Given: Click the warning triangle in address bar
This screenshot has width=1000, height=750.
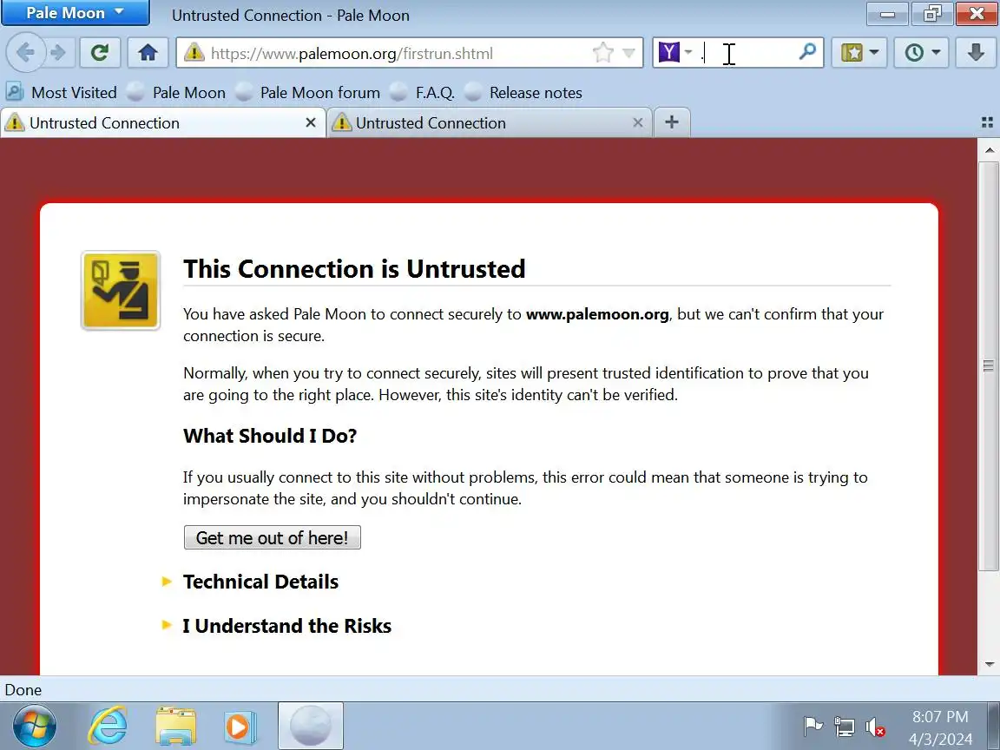Looking at the screenshot, I should [x=194, y=52].
